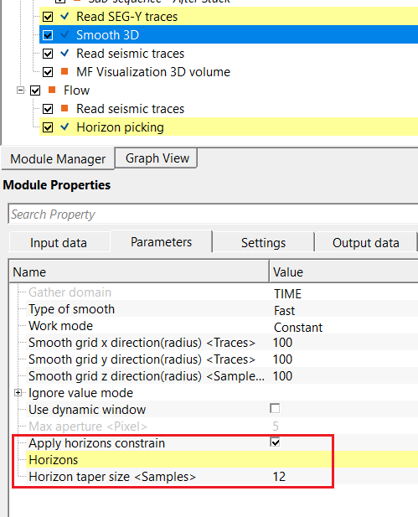The height and width of the screenshot is (517, 418).
Task: Click the blue checkmark icon beside Read SEG-Y traces
Action: coord(65,16)
